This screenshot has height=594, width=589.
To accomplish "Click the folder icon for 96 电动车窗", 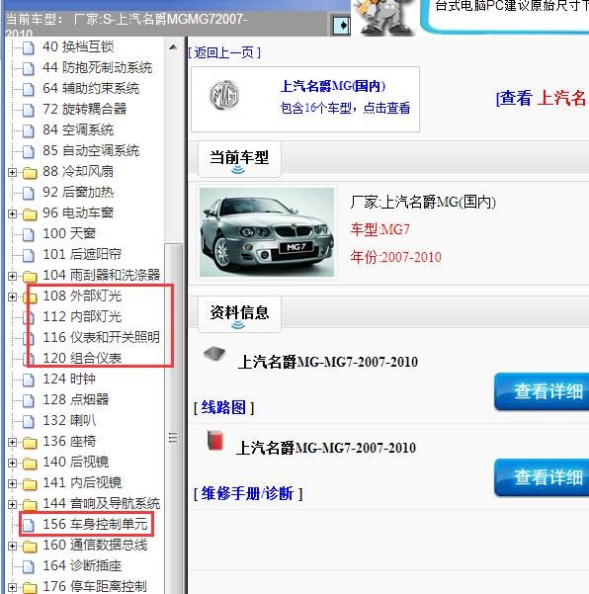I will [30, 214].
